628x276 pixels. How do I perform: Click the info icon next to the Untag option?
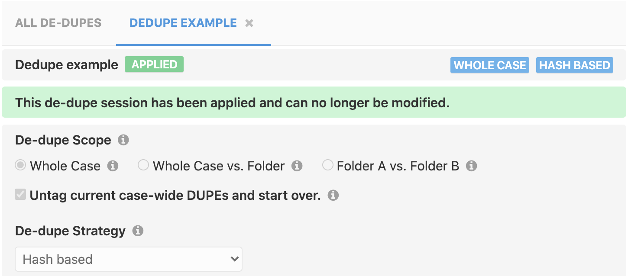pos(333,195)
